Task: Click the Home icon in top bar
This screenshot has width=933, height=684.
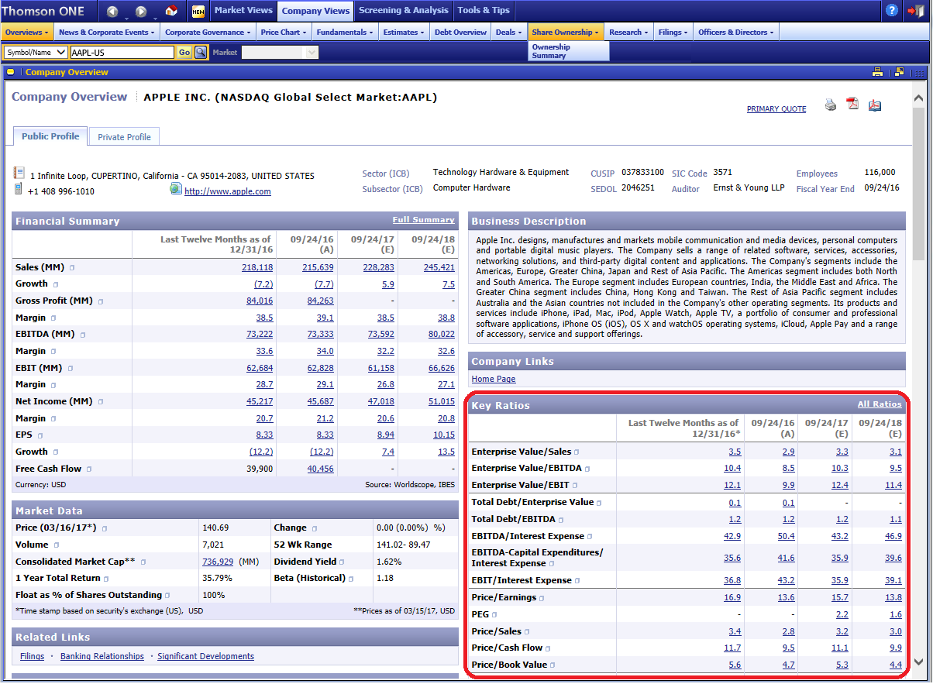Action: (171, 11)
